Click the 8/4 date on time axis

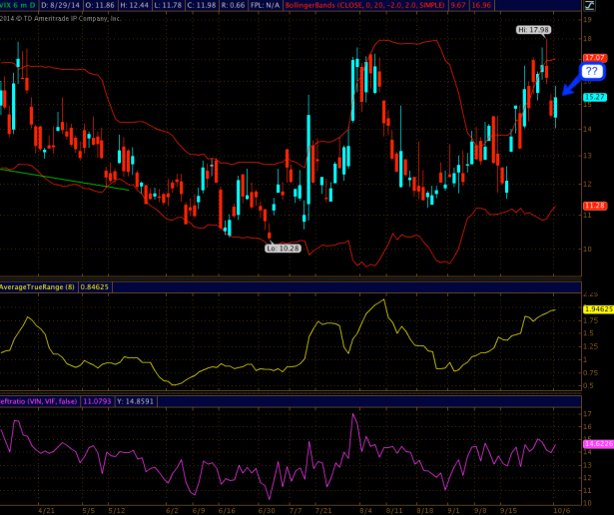point(364,508)
